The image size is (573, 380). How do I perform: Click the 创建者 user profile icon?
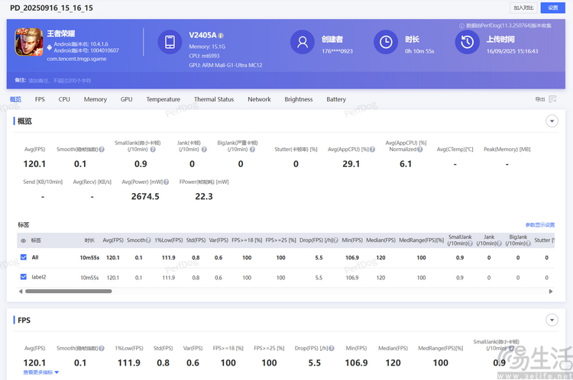coord(303,42)
